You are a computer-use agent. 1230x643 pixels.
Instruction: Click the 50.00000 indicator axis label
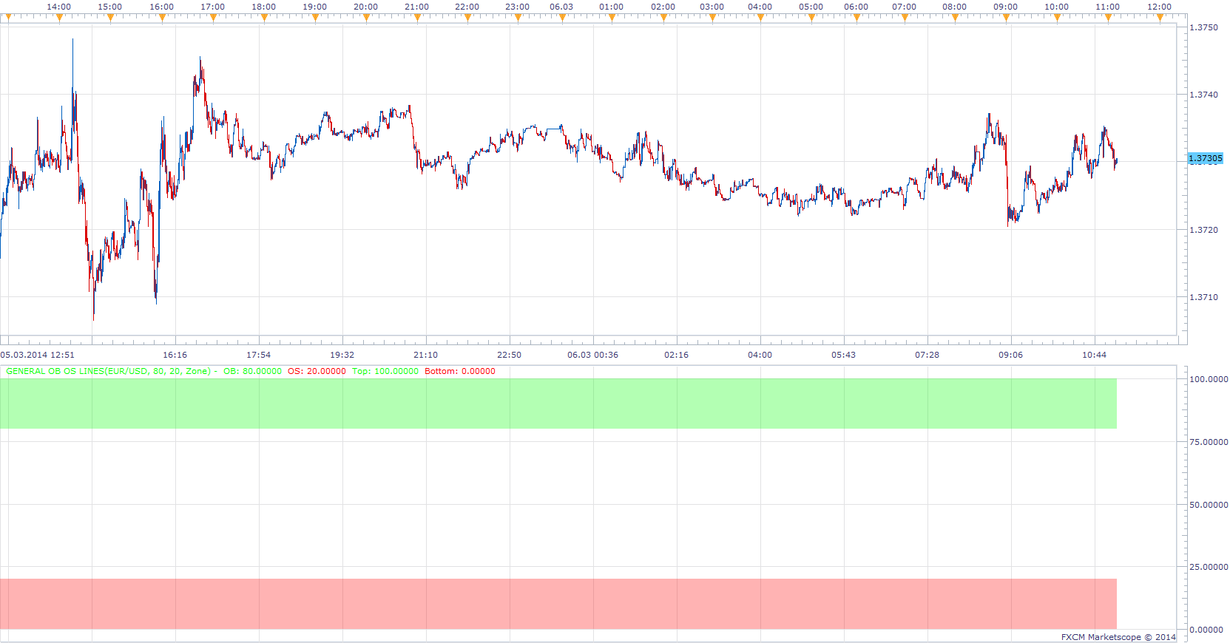pyautogui.click(x=1209, y=505)
